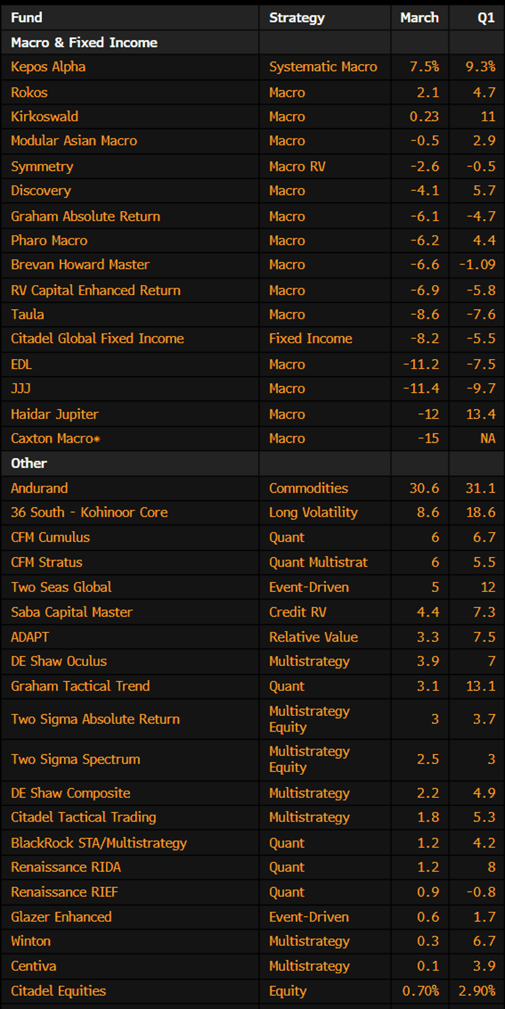The width and height of the screenshot is (505, 1009).
Task: Click Citadel Equities March value 0.70%
Action: click(420, 991)
